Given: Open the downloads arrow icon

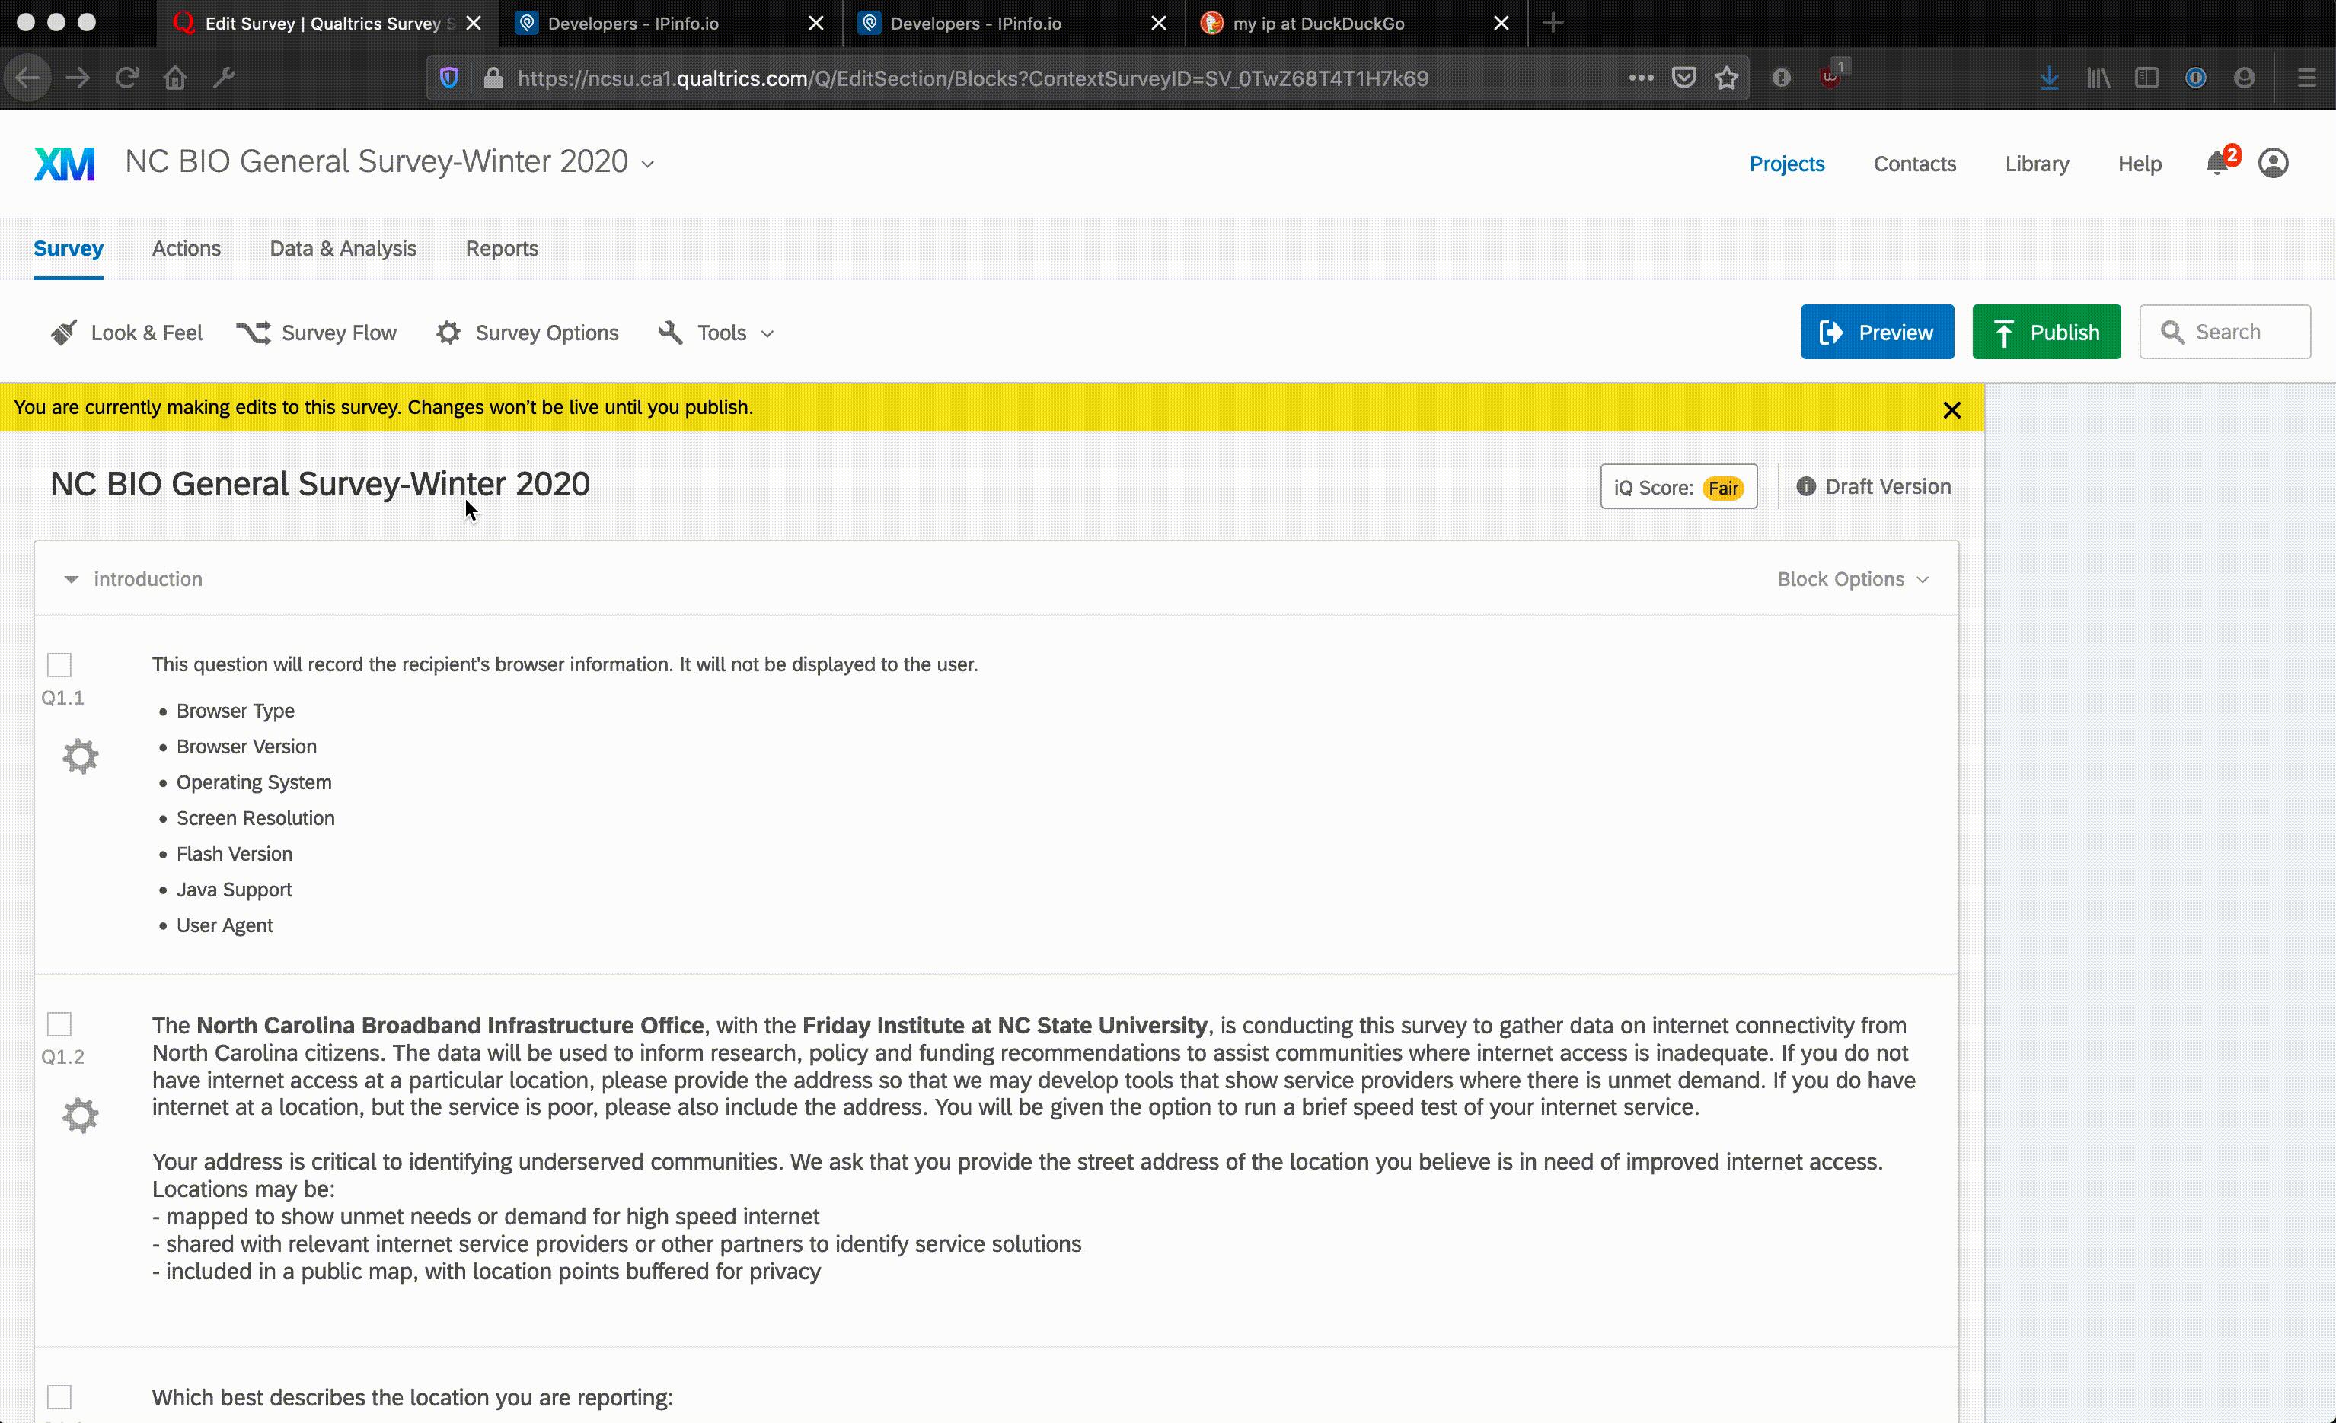Looking at the screenshot, I should point(2049,78).
